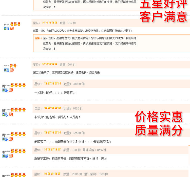Click the 累计采购: 8592件 text in 108 件 review

click(x=94, y=150)
